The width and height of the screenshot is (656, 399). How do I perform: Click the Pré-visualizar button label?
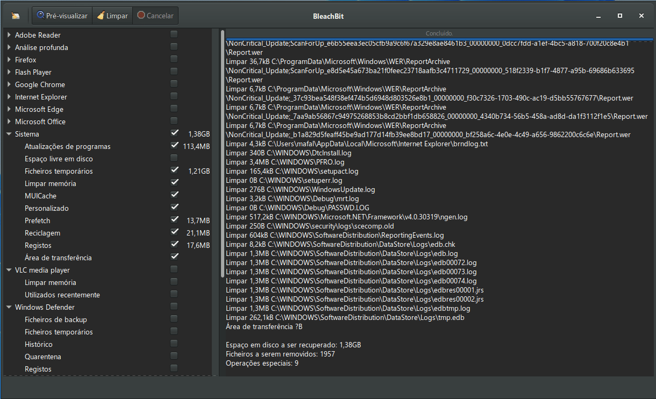tap(67, 16)
